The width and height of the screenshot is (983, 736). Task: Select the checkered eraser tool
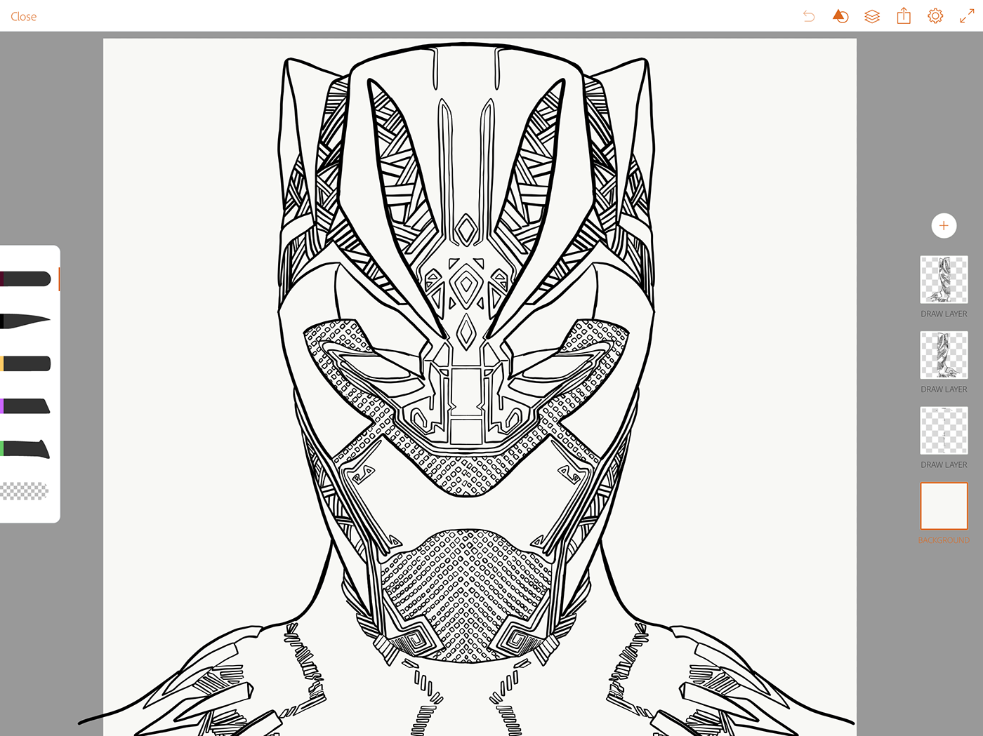tap(25, 490)
